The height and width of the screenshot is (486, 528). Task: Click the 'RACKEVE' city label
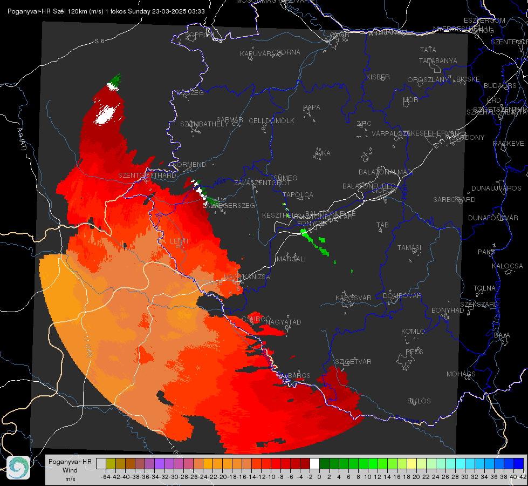(x=509, y=143)
